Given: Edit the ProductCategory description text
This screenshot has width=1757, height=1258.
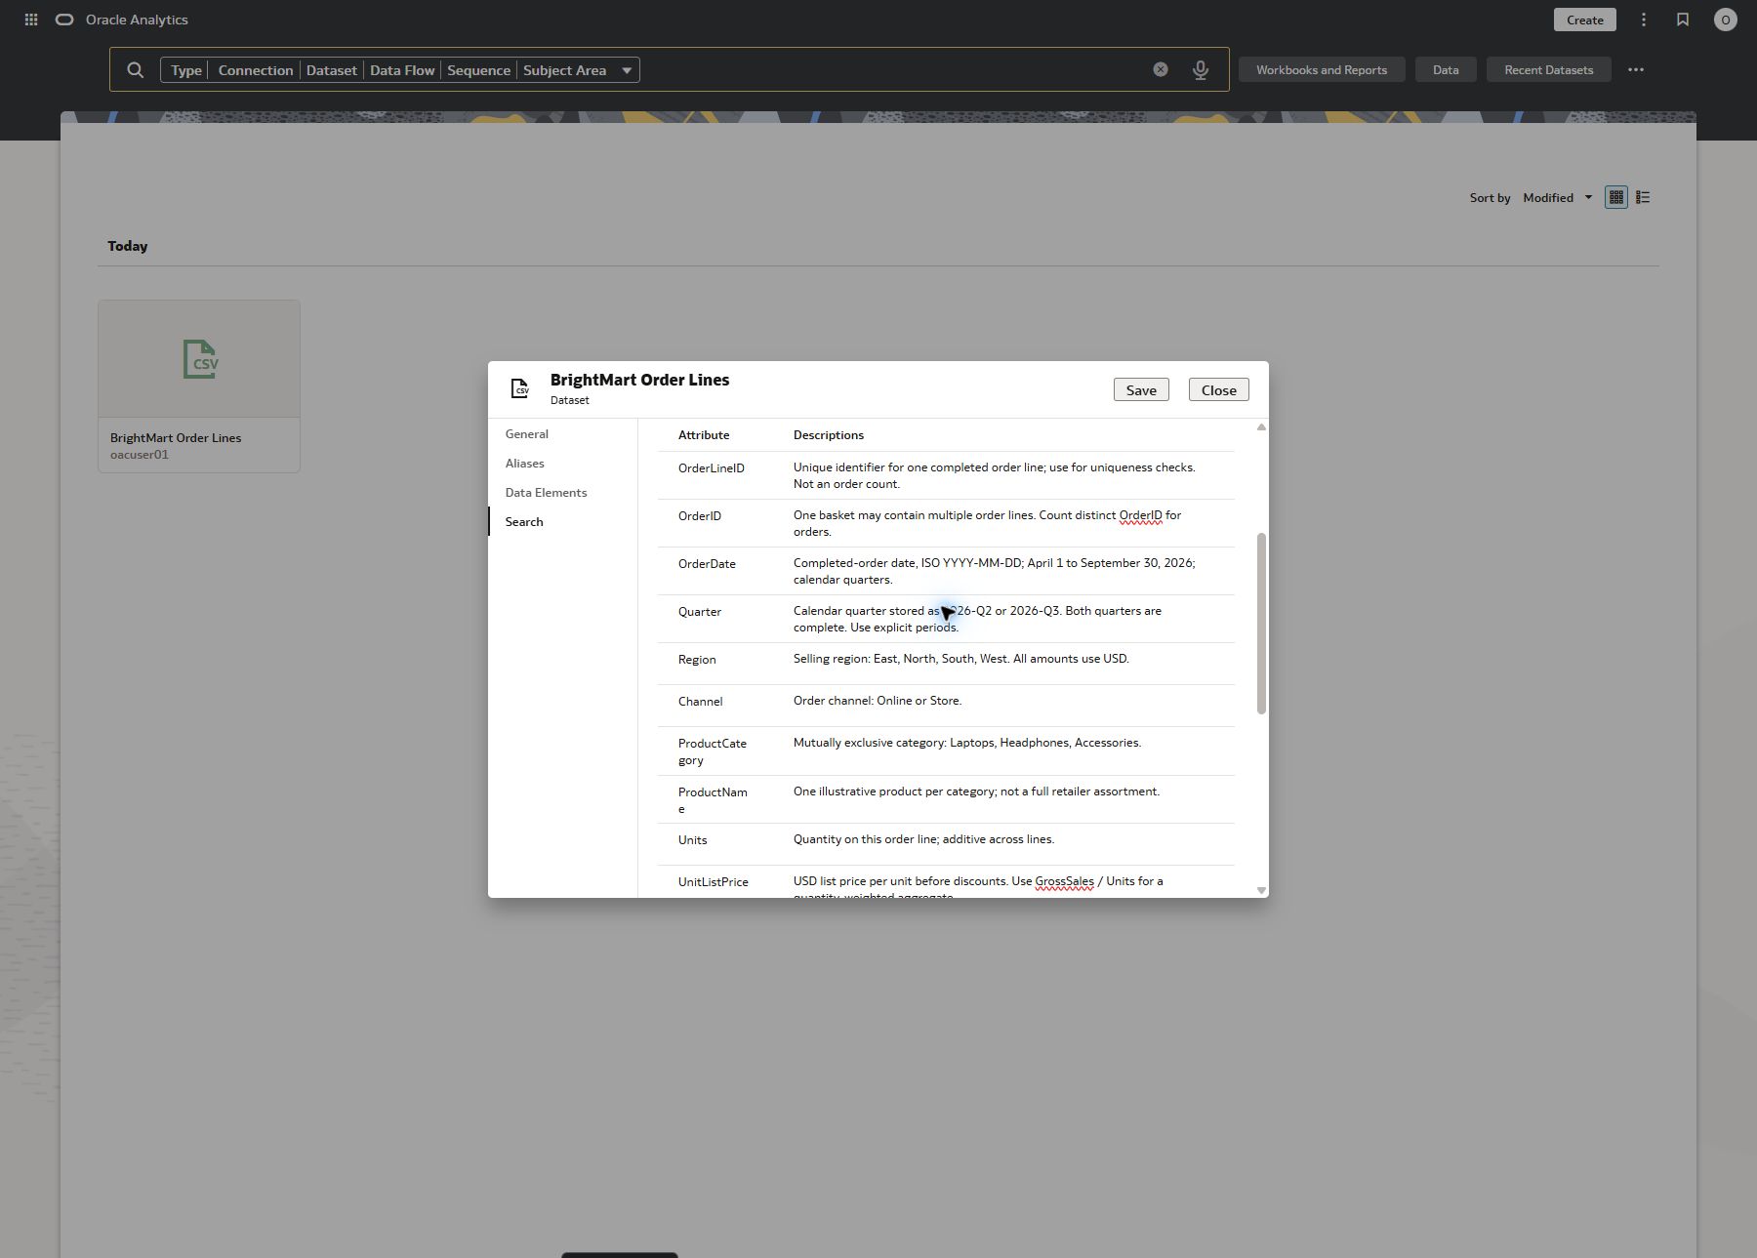Looking at the screenshot, I should tap(966, 743).
